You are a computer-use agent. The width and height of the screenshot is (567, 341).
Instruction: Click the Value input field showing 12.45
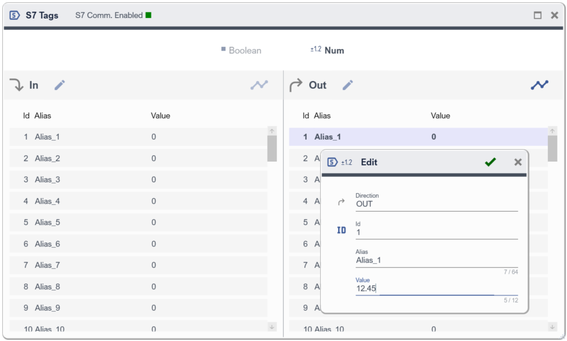point(436,289)
